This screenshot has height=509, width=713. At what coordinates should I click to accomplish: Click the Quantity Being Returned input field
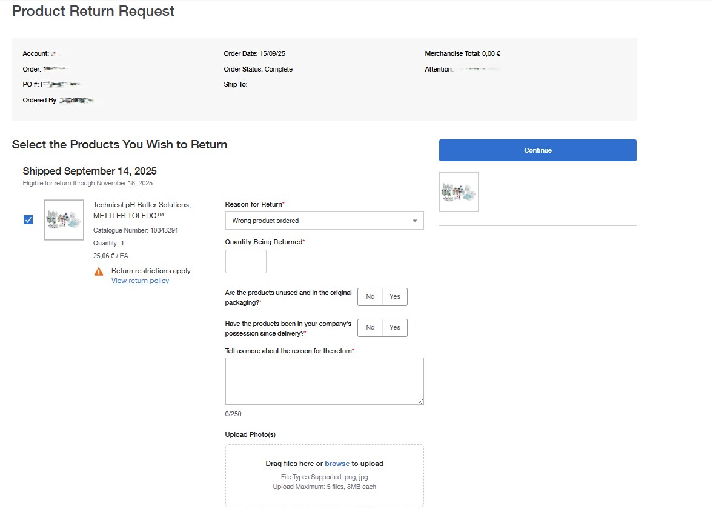pos(245,261)
